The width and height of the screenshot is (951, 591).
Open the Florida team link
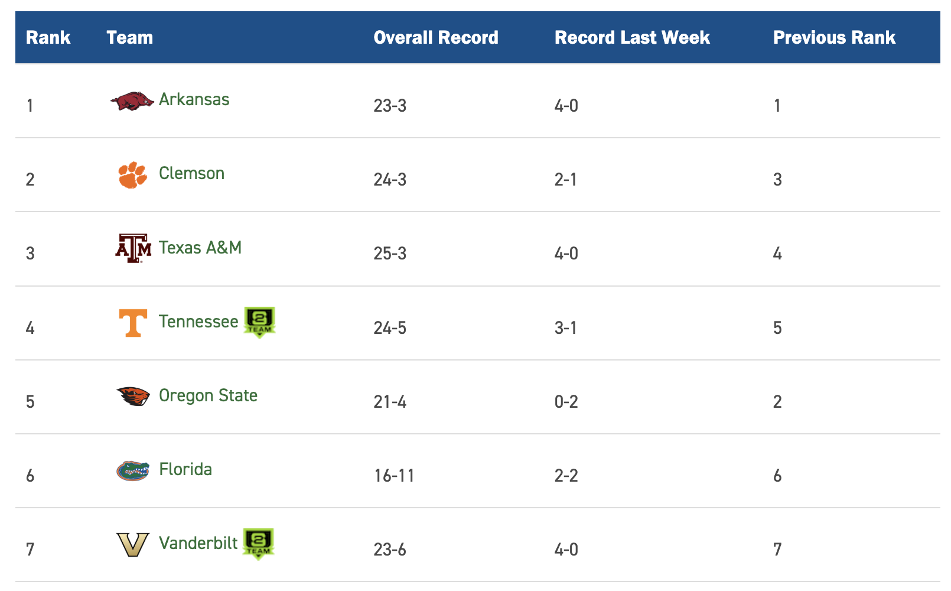pos(185,469)
